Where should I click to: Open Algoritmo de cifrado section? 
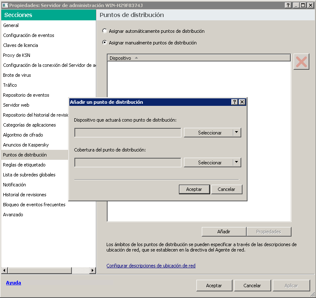pos(34,135)
